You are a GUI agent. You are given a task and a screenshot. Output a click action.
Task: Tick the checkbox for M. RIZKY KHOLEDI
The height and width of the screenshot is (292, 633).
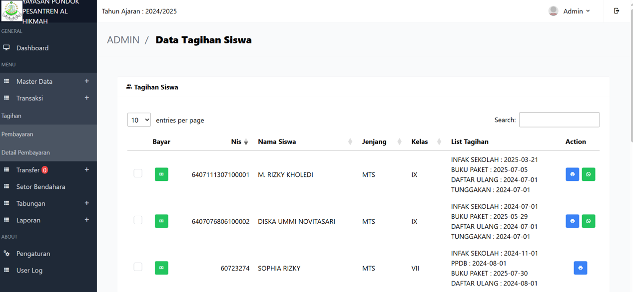[x=138, y=173]
